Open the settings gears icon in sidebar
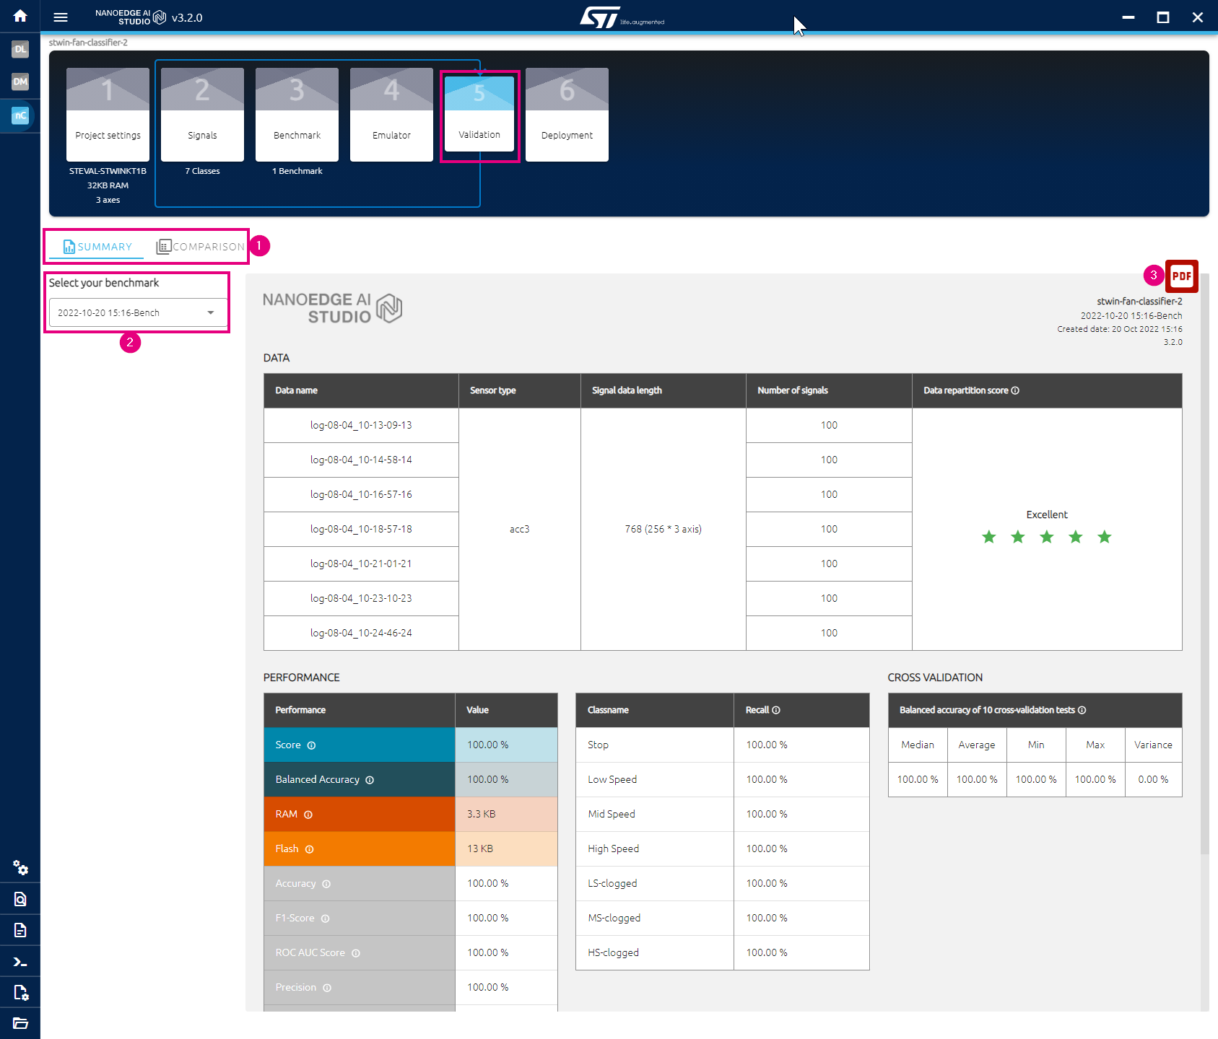 point(20,868)
